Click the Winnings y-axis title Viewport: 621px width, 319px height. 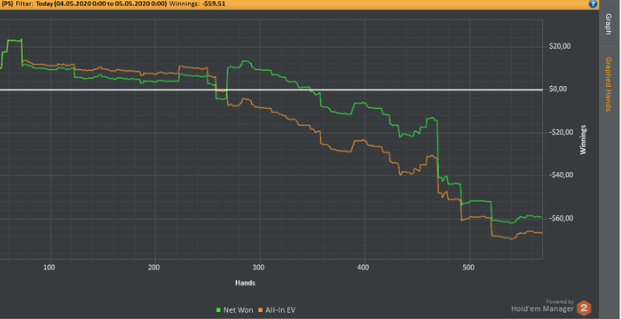point(583,140)
